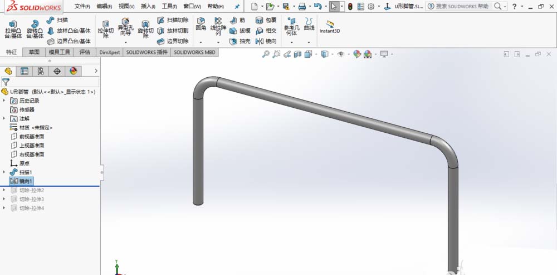Click the Shell (抽壳) tool
This screenshot has height=275, width=557.
click(240, 41)
